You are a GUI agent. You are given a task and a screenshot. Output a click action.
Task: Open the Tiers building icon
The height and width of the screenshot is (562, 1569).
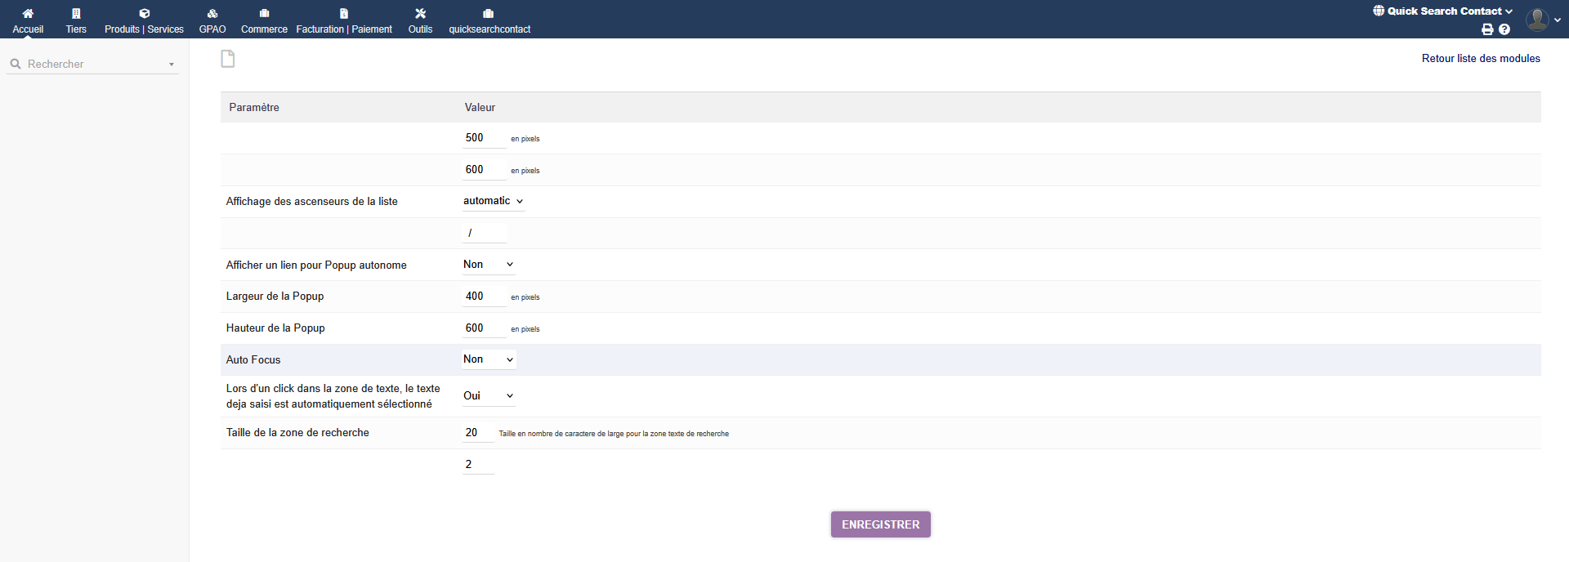[76, 13]
